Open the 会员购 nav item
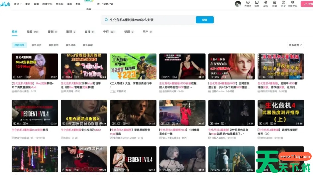Image resolution: width=313 pixels, height=175 pixels. (59, 4)
